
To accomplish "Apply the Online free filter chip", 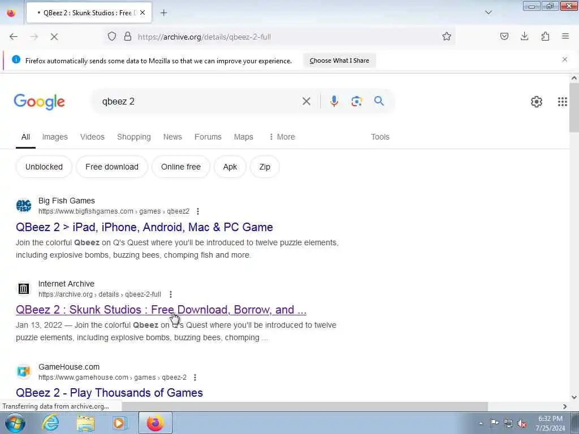I will click(181, 167).
